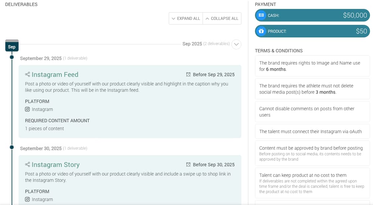Click alarm clock icon for Sep 29 deadline

click(188, 75)
